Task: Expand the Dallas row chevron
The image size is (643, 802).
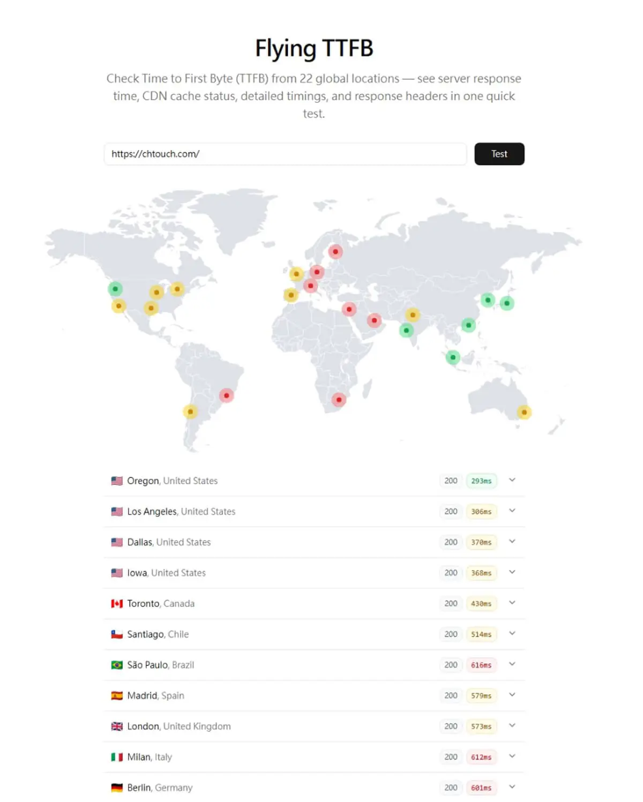Action: [x=512, y=542]
